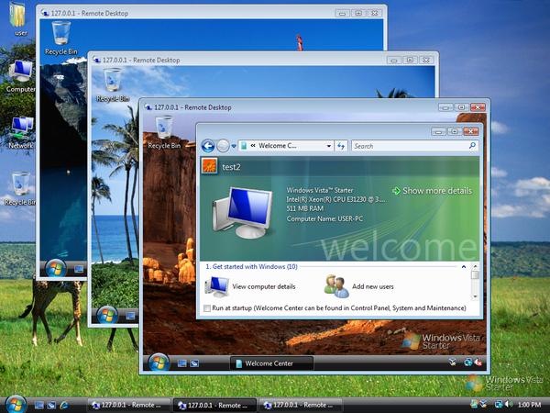Switch to third 127.0.0.1 Remote taskbar button

click(x=301, y=406)
